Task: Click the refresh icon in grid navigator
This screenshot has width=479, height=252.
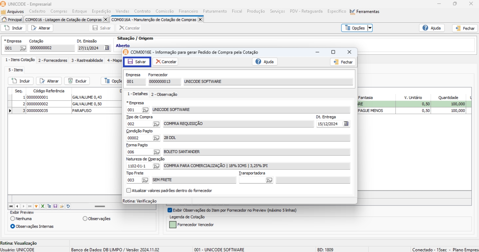Action: click(68, 206)
